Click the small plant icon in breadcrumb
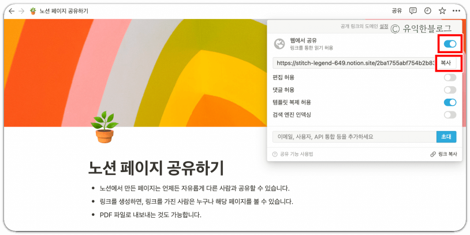Screen dimensions: 470x235 pyautogui.click(x=33, y=11)
